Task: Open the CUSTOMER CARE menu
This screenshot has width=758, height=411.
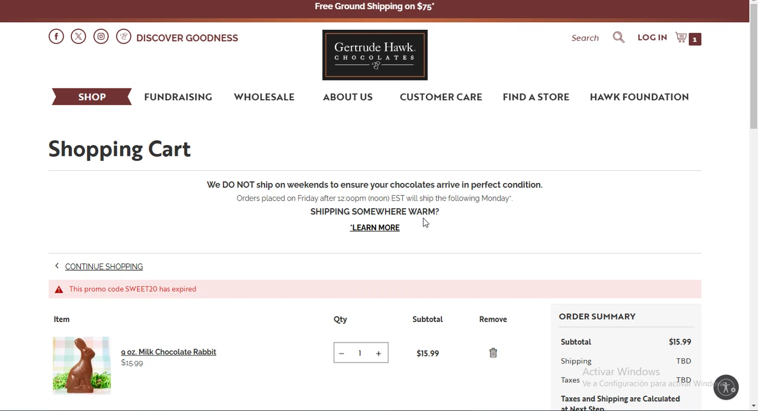Action: coord(441,97)
